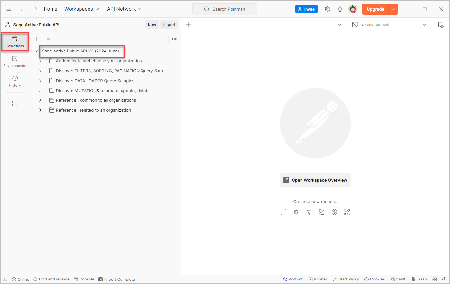Image resolution: width=450 pixels, height=284 pixels.
Task: Open the help question mark icon
Action: (x=444, y=279)
